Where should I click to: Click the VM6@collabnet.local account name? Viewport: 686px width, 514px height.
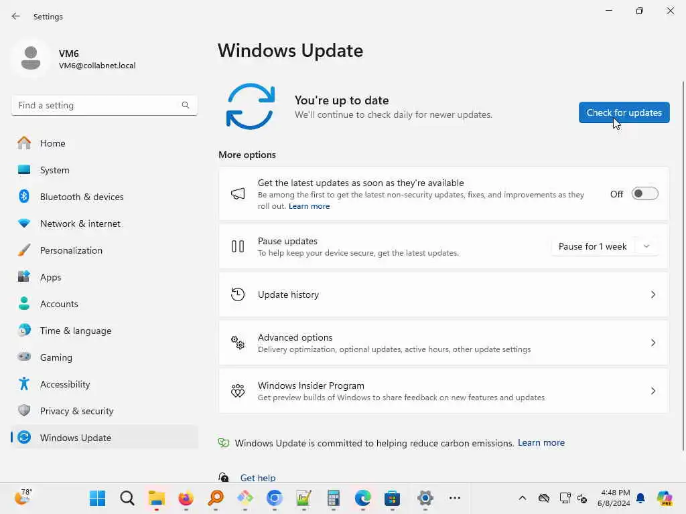tap(97, 66)
